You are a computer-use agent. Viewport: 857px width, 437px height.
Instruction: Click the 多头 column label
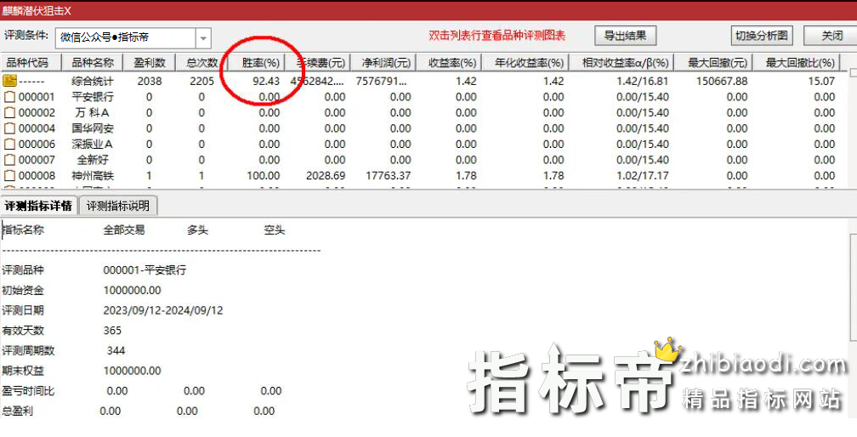click(197, 230)
